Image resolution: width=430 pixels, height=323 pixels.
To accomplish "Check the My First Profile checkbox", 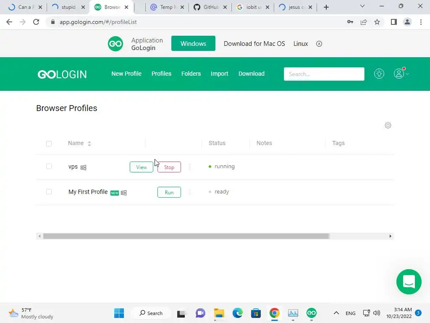I will [49, 192].
